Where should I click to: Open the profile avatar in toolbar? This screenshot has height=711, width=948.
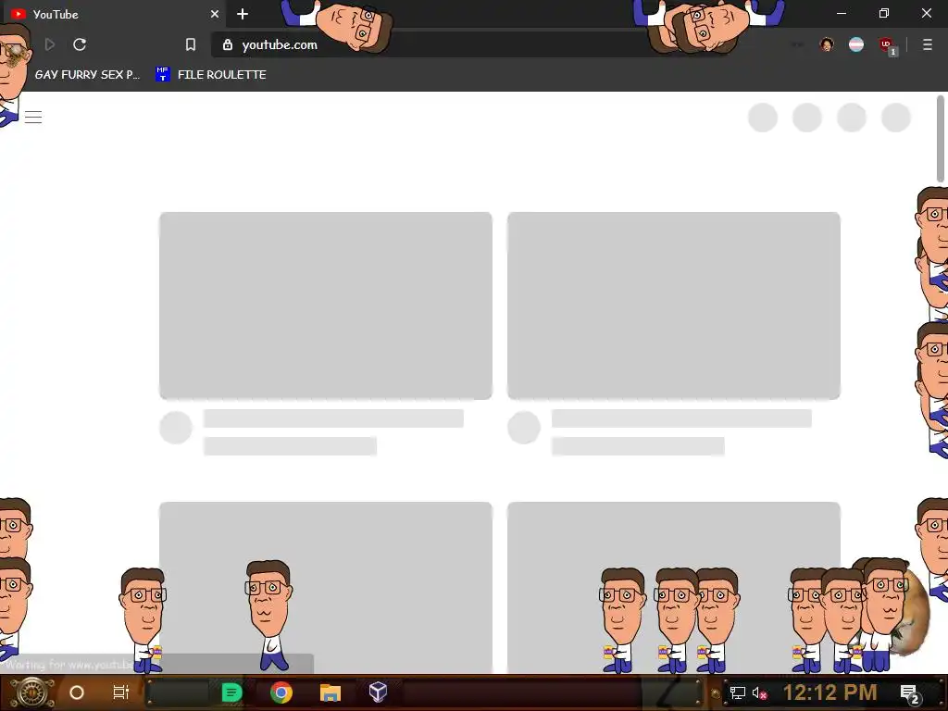tap(827, 44)
